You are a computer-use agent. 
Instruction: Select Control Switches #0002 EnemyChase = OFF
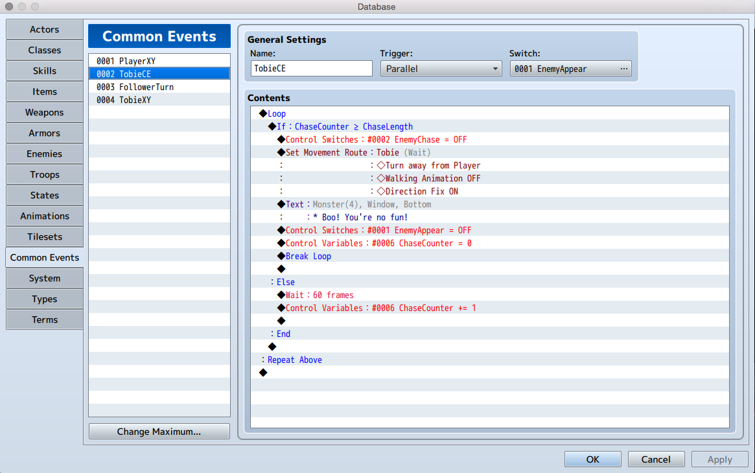490,139
